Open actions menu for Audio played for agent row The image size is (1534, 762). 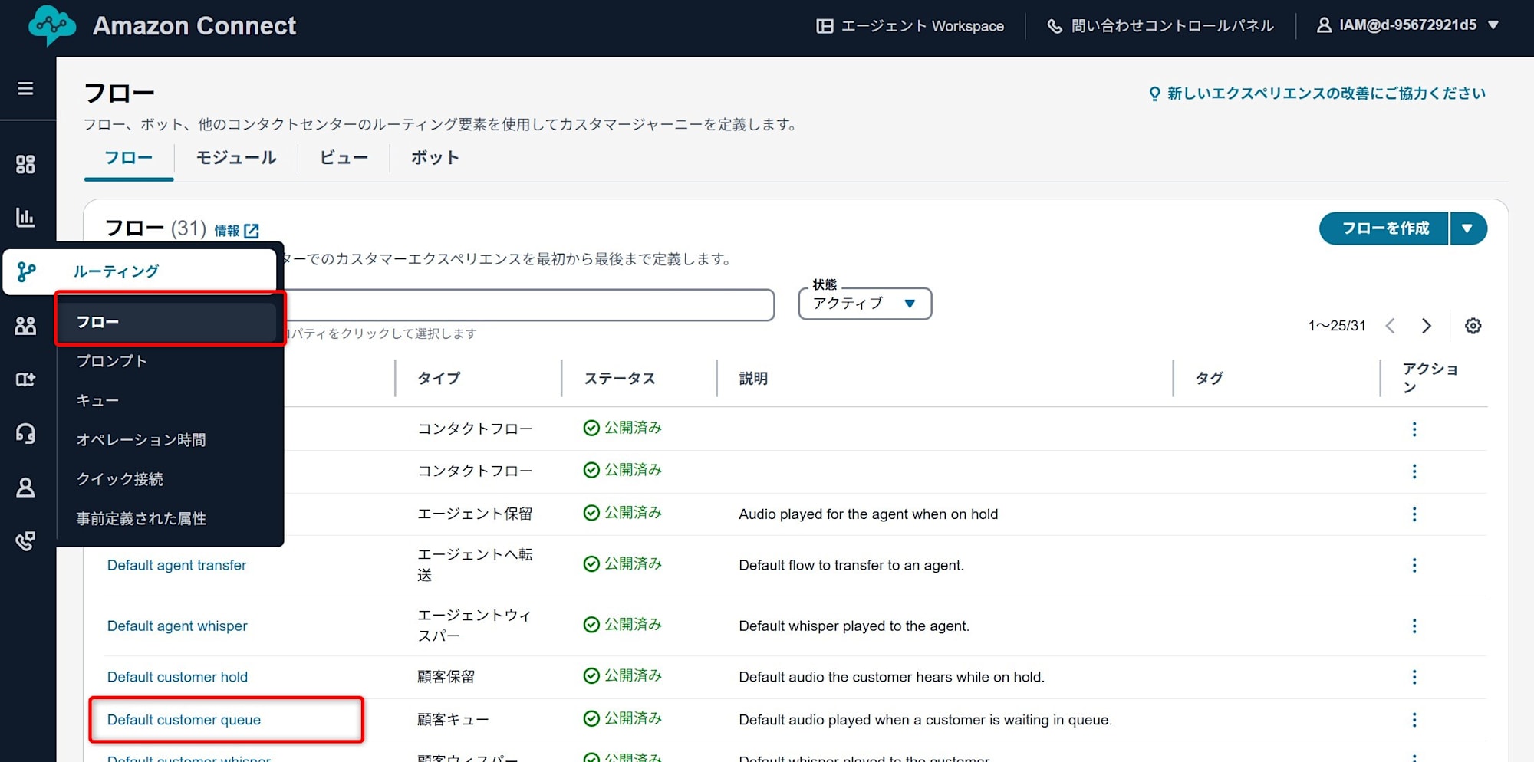pyautogui.click(x=1414, y=514)
